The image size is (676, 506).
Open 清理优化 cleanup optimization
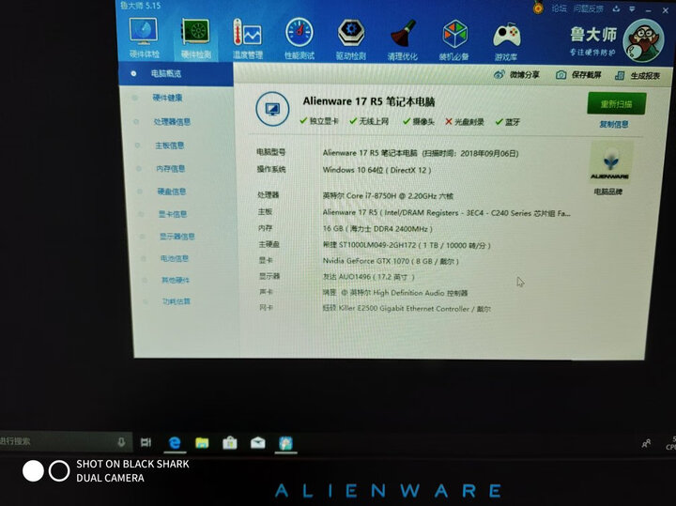click(x=403, y=40)
